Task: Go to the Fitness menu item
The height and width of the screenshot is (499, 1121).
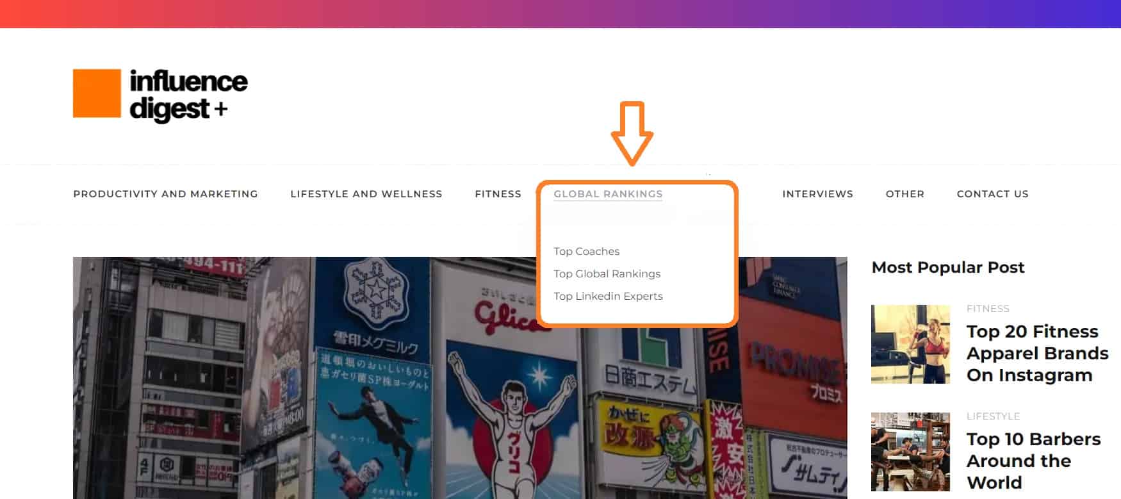Action: pos(498,194)
